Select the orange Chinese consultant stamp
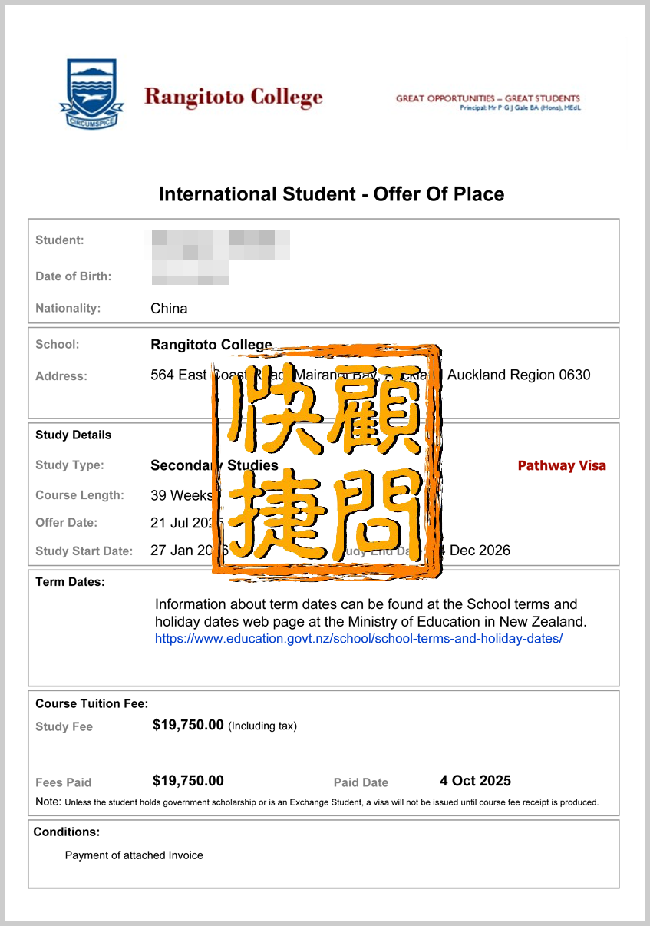Image resolution: width=650 pixels, height=926 pixels. point(326,461)
